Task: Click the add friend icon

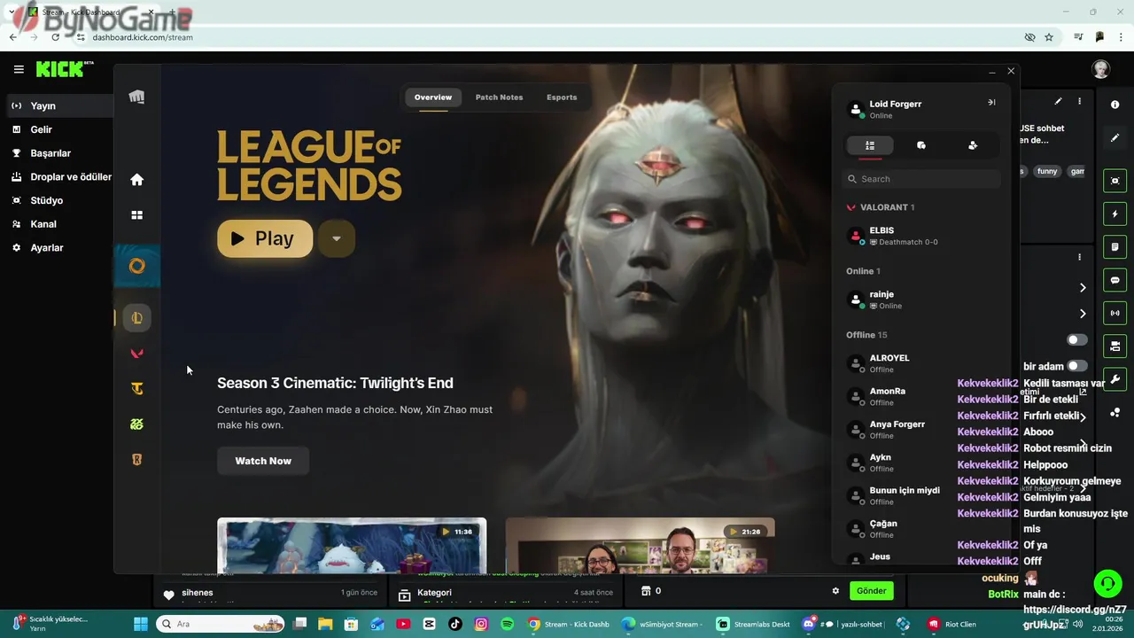Action: pos(973,145)
